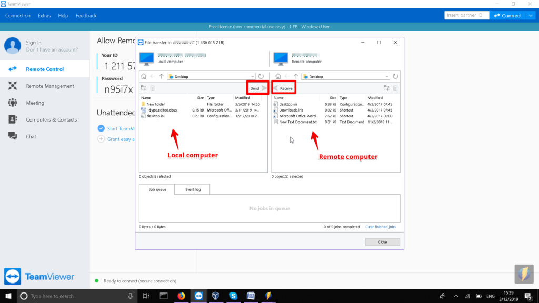Open Task View on taskbar
539x303 pixels.
click(146, 296)
